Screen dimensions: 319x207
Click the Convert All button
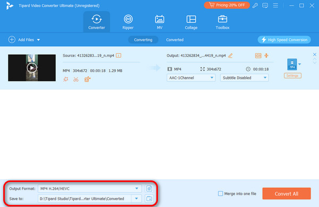tap(287, 194)
